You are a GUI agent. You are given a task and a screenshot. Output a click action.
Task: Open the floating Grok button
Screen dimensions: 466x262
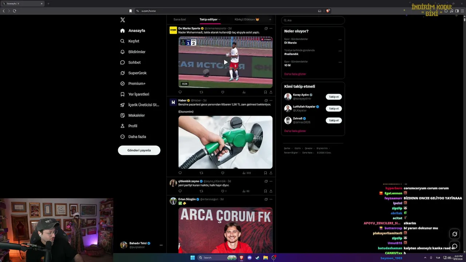454,234
